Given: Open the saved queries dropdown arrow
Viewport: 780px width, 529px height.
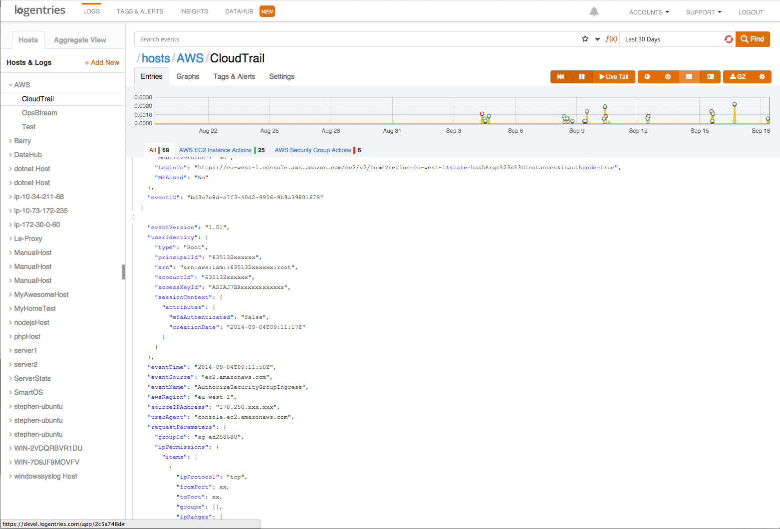Looking at the screenshot, I should click(597, 39).
